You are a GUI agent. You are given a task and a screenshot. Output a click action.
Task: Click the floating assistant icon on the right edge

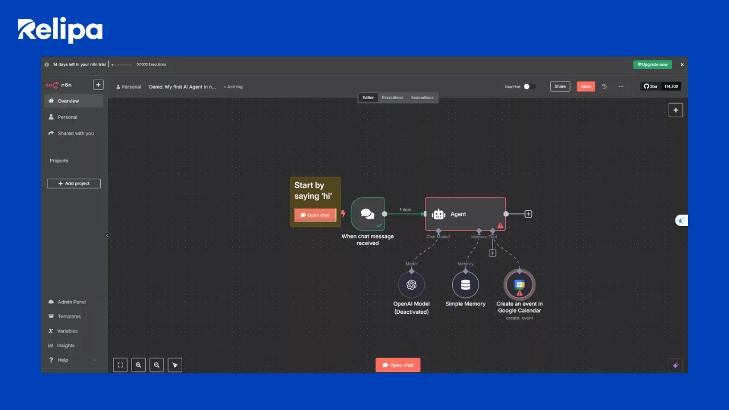tap(681, 220)
